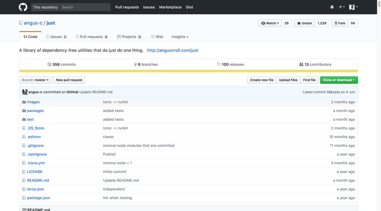The image size is (381, 211).
Task: Open Marketplace in top navigation
Action: pos(171,7)
